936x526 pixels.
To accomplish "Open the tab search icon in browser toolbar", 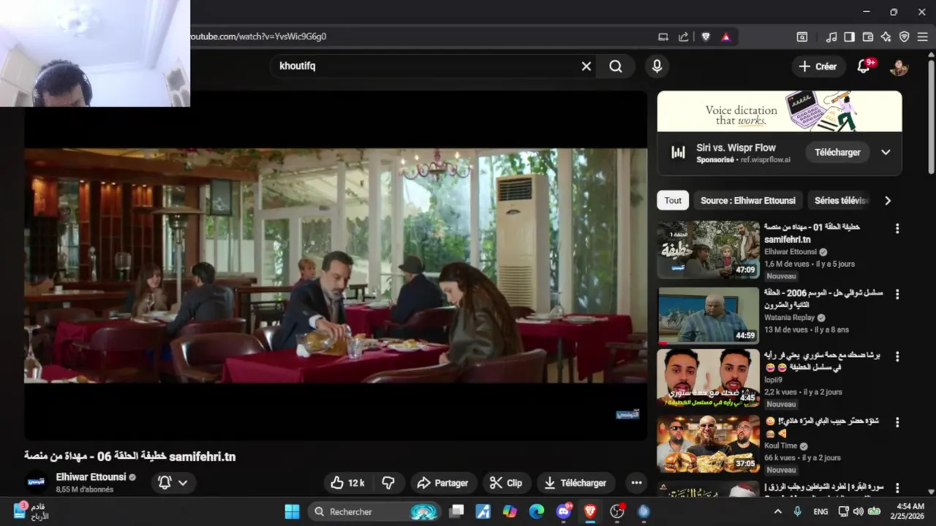I will [802, 37].
